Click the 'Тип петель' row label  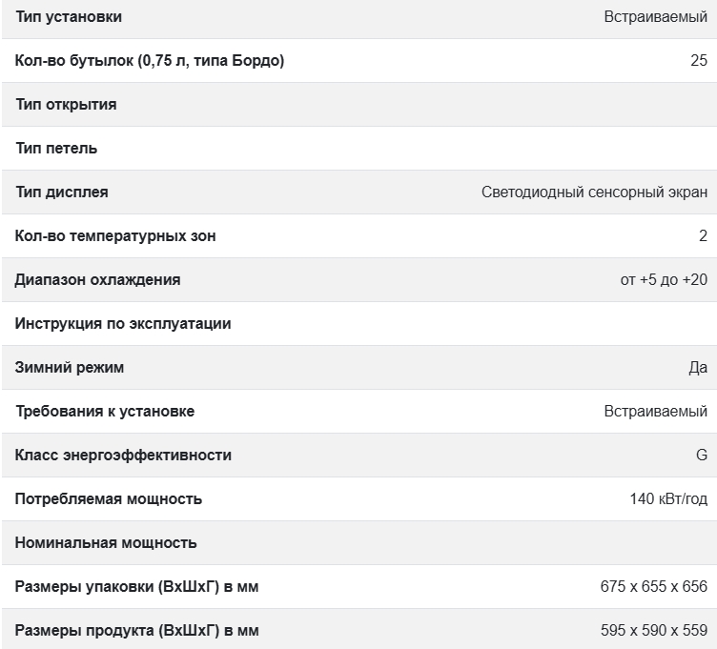pyautogui.click(x=56, y=149)
